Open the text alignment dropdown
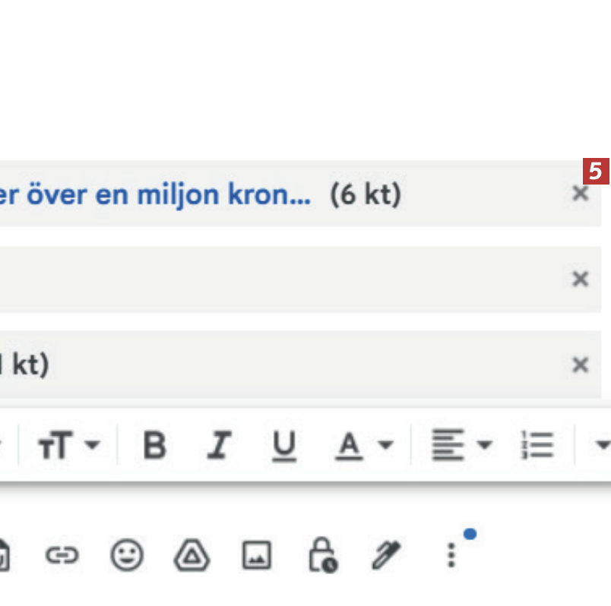 (461, 445)
